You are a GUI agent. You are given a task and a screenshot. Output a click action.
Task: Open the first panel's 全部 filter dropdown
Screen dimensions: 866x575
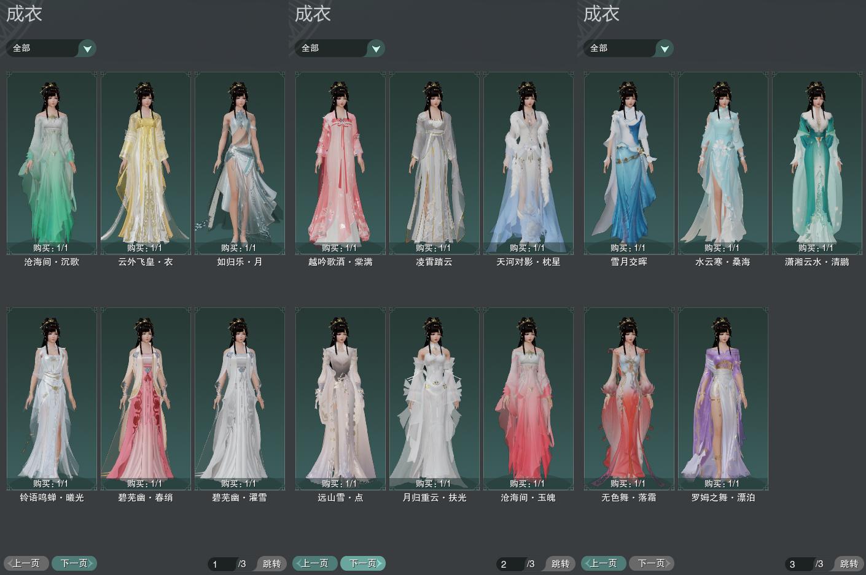(52, 48)
